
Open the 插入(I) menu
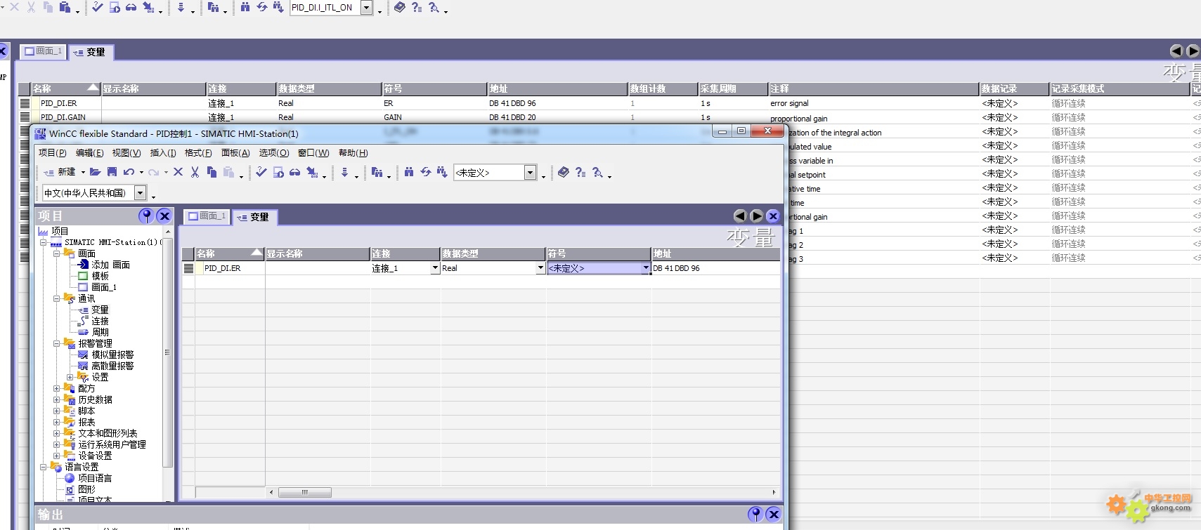click(x=163, y=153)
